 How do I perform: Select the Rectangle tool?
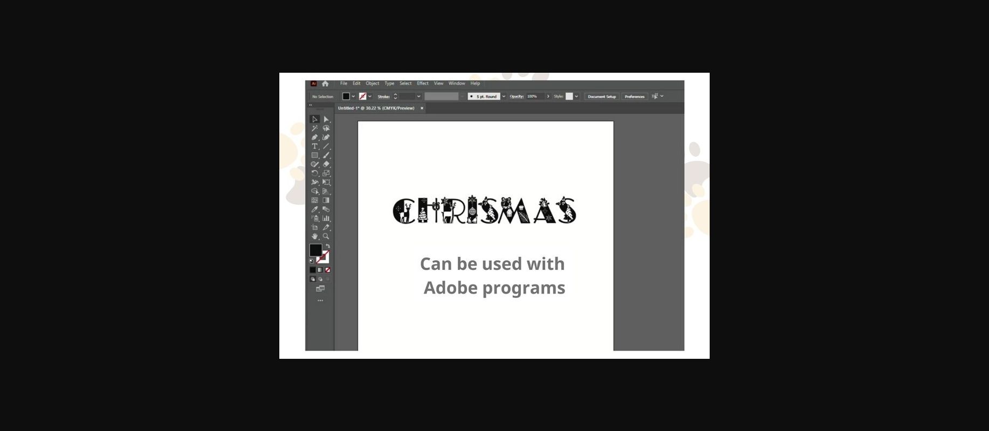click(x=315, y=155)
